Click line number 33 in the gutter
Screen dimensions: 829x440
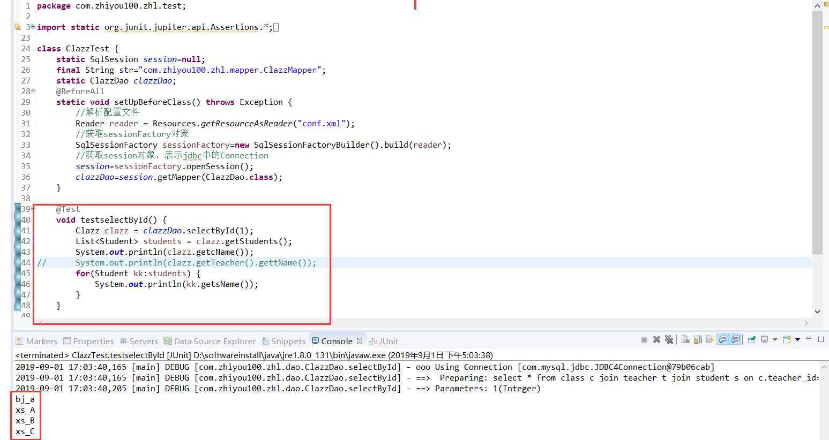point(26,145)
